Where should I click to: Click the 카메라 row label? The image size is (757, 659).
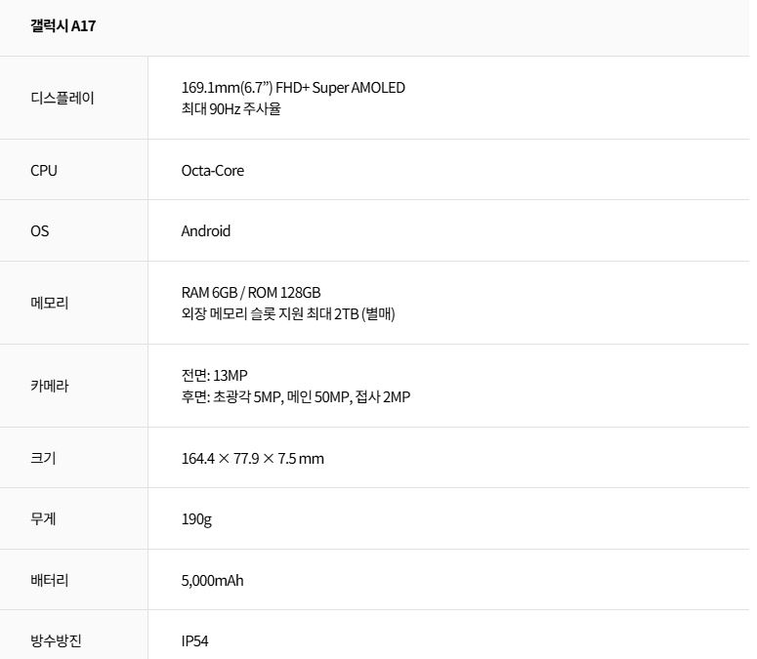(x=50, y=386)
